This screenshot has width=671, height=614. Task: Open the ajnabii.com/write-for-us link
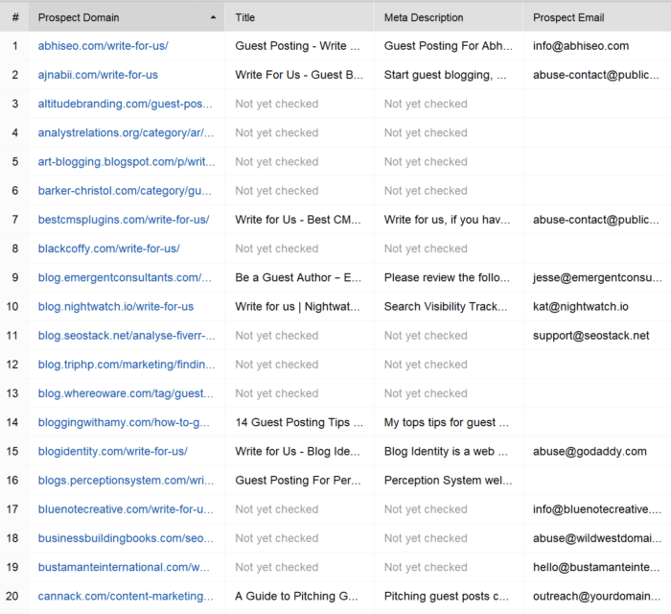pos(98,75)
